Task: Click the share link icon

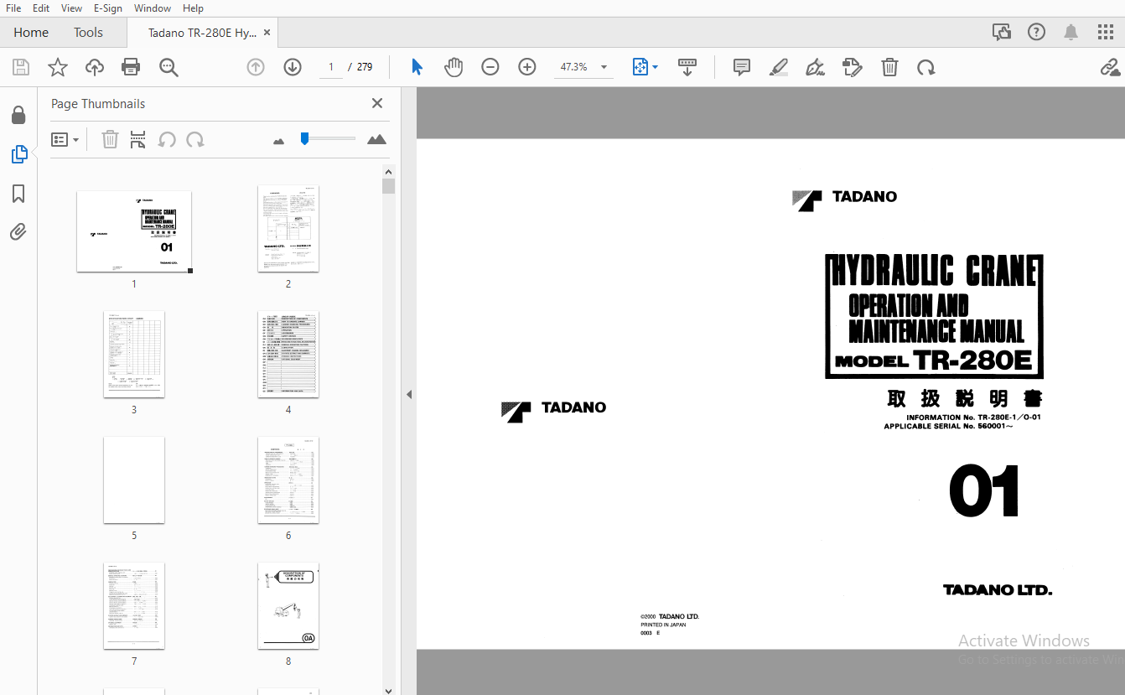Action: [1111, 67]
